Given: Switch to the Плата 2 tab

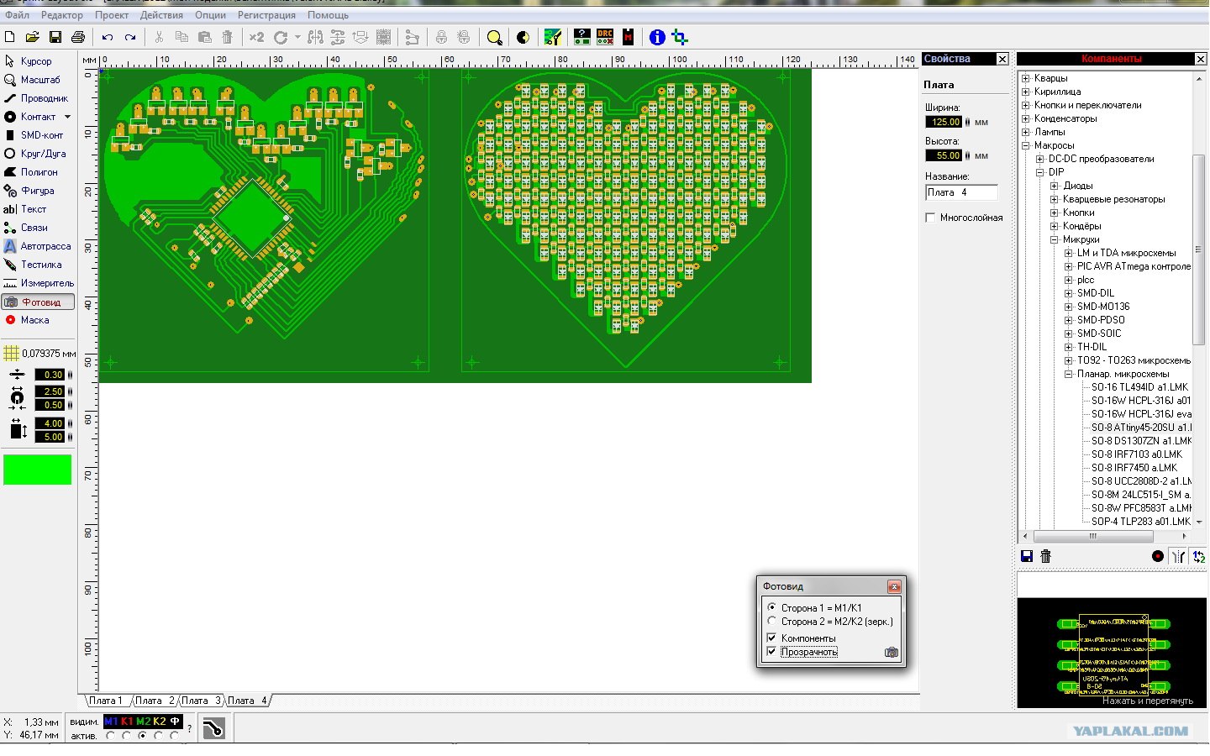Looking at the screenshot, I should point(155,701).
